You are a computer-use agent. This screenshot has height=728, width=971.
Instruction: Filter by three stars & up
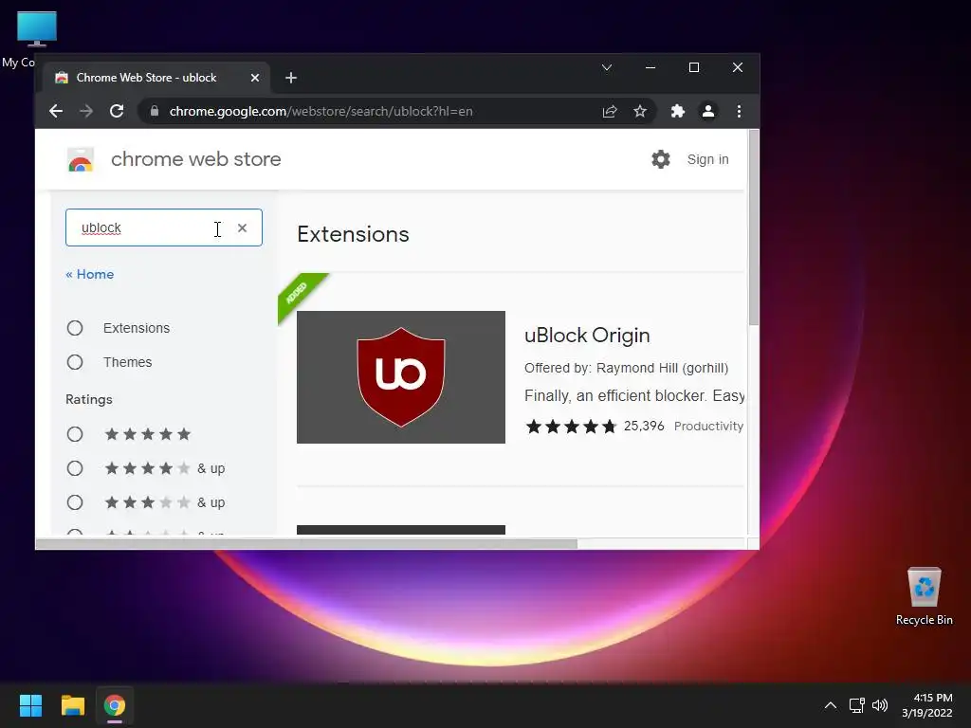point(75,502)
